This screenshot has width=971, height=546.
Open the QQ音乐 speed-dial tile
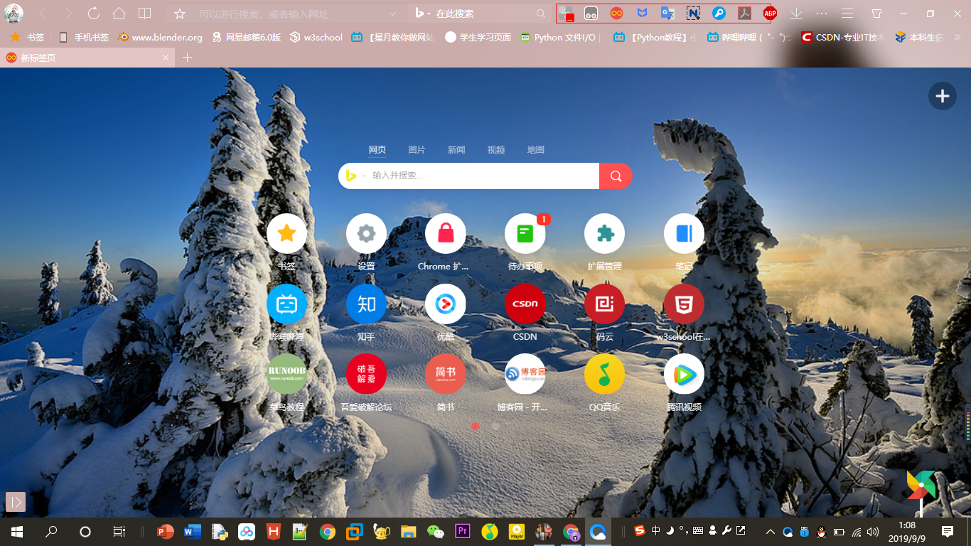point(605,374)
